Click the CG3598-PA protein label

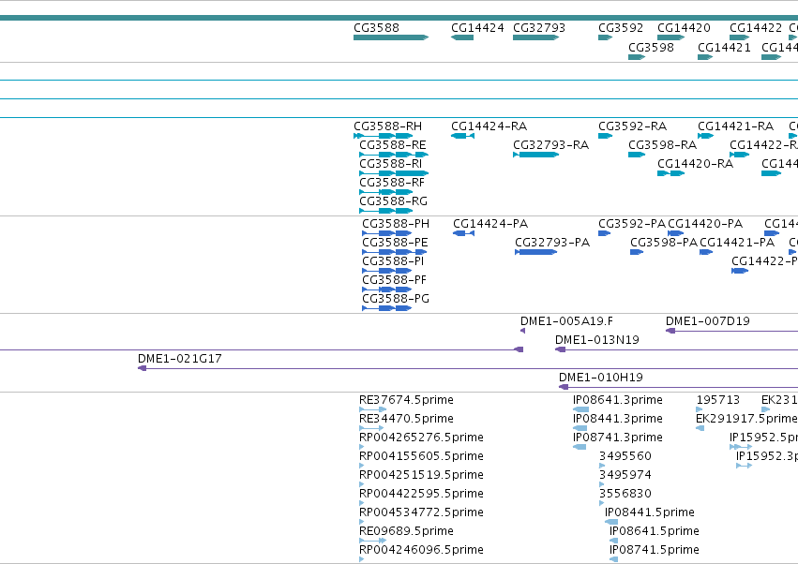664,243
